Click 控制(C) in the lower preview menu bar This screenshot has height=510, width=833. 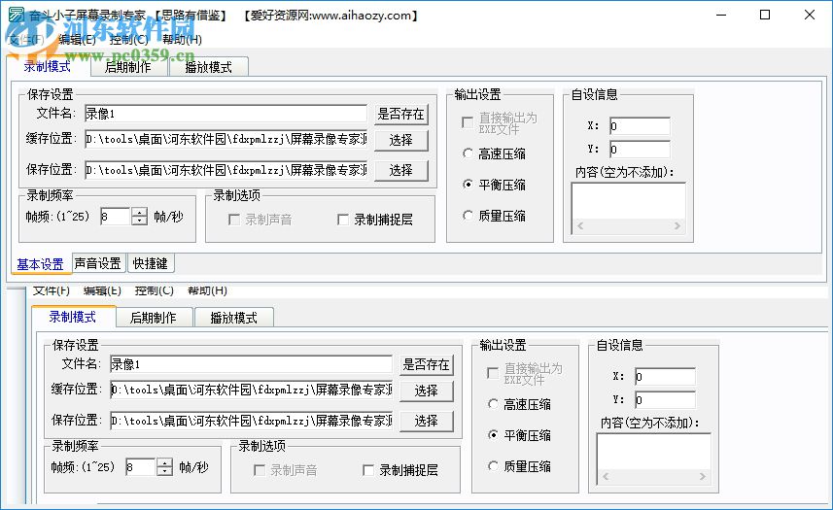tap(155, 290)
